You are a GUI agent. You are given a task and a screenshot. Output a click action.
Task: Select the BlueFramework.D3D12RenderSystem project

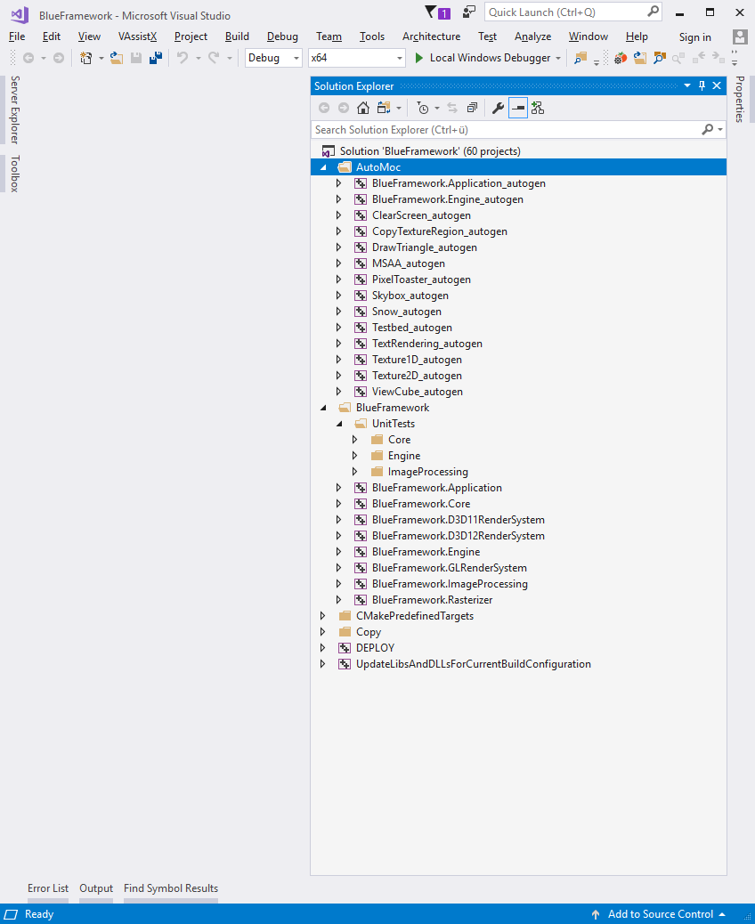458,536
